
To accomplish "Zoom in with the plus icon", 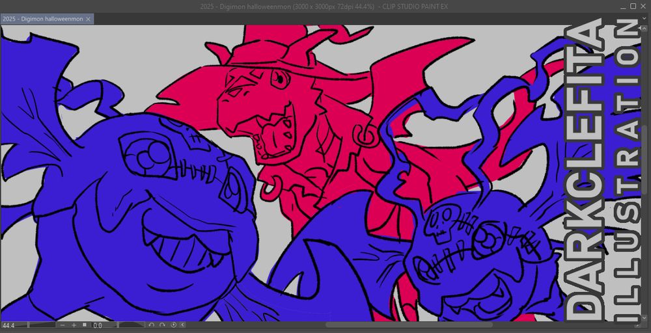I will click(74, 326).
